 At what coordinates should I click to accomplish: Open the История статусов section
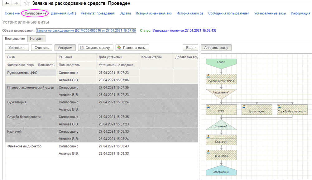[x=190, y=13]
